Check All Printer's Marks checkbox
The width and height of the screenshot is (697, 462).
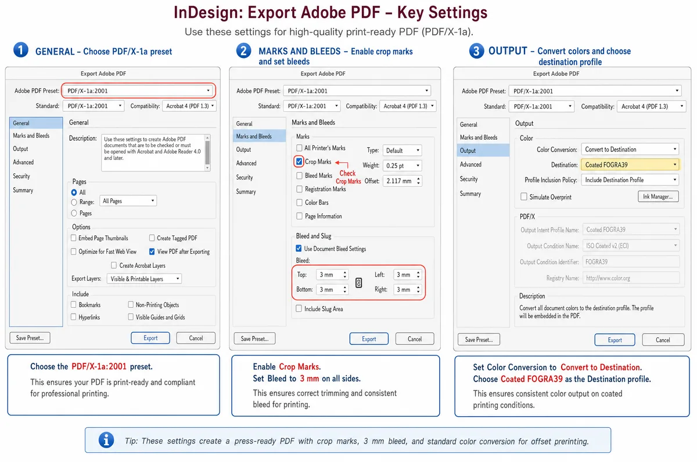(299, 148)
